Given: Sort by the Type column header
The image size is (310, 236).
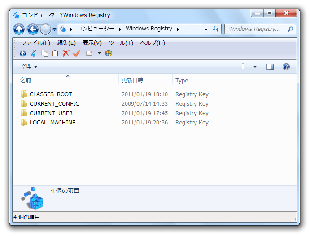Looking at the screenshot, I should tap(205, 80).
